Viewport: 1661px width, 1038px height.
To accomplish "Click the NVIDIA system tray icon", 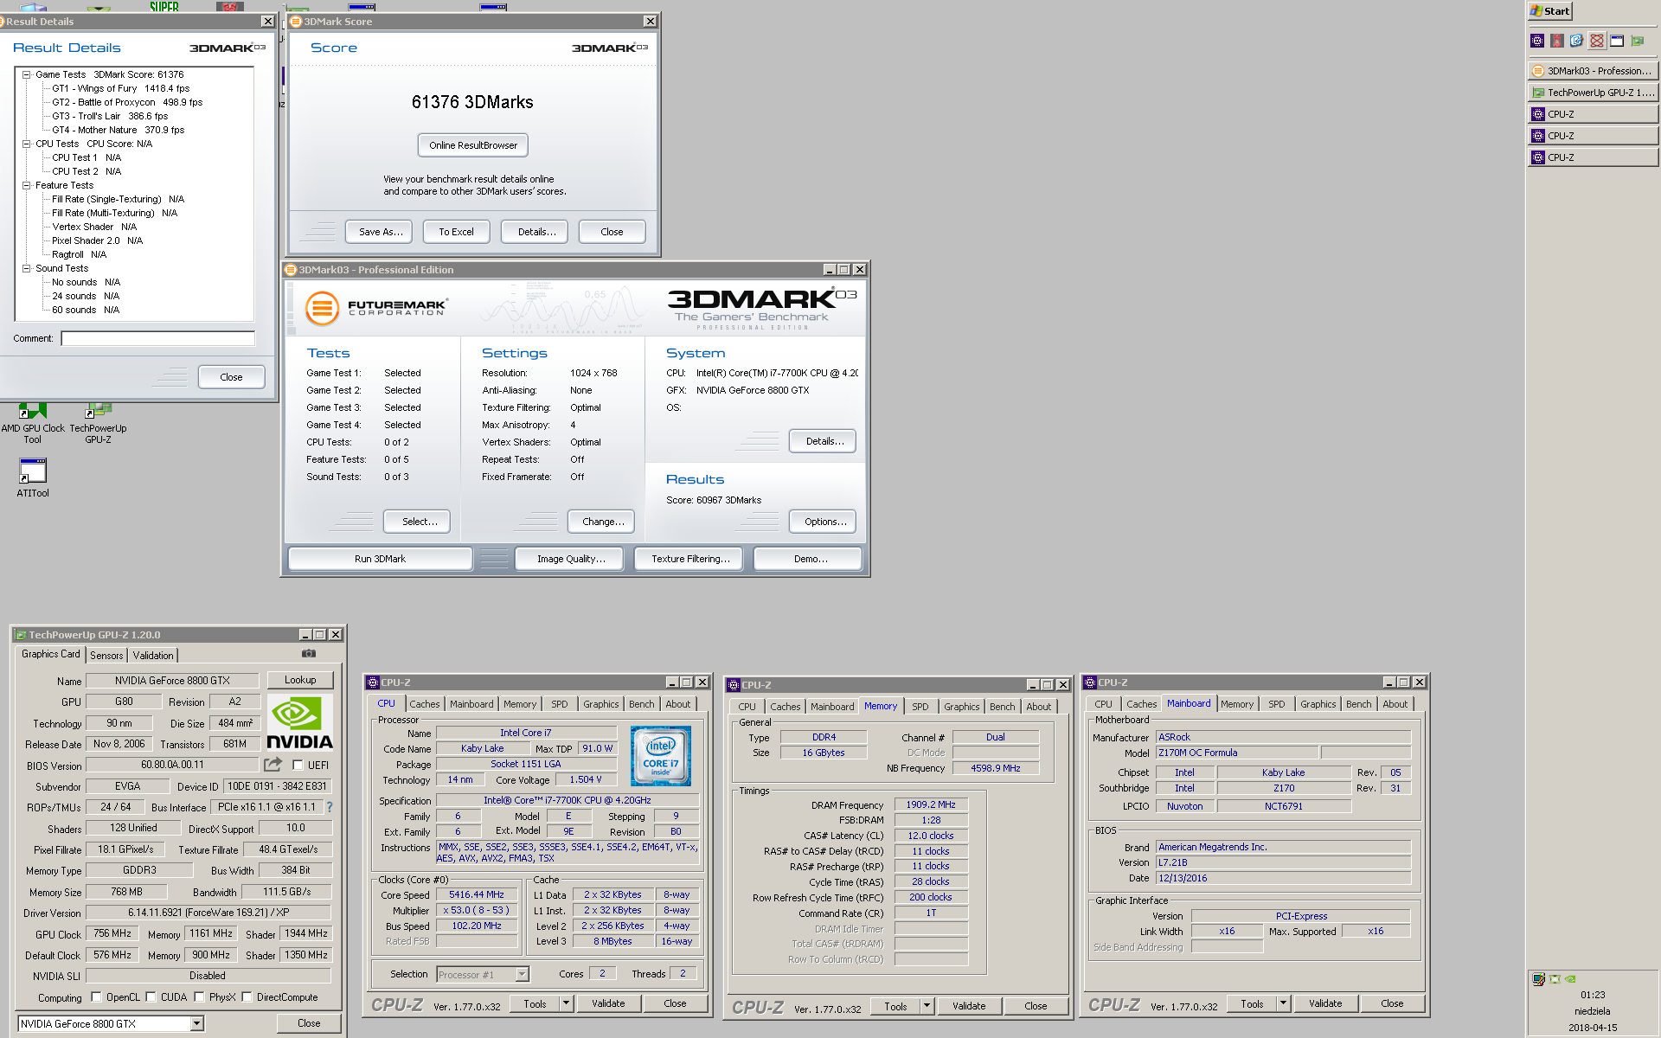I will click(1570, 979).
